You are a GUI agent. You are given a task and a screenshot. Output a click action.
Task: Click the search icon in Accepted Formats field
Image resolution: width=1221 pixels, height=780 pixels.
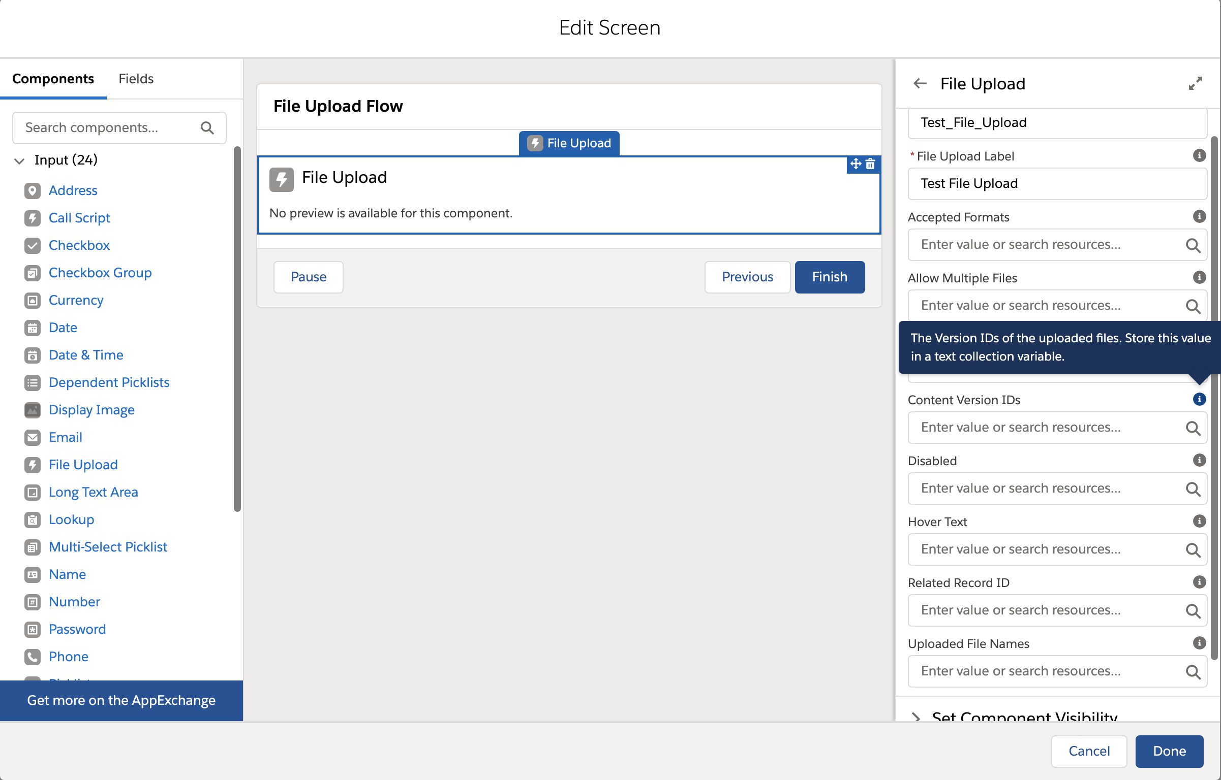[x=1193, y=245]
